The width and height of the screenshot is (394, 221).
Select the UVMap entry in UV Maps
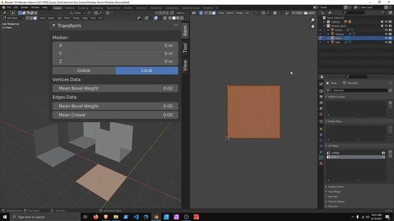point(355,153)
